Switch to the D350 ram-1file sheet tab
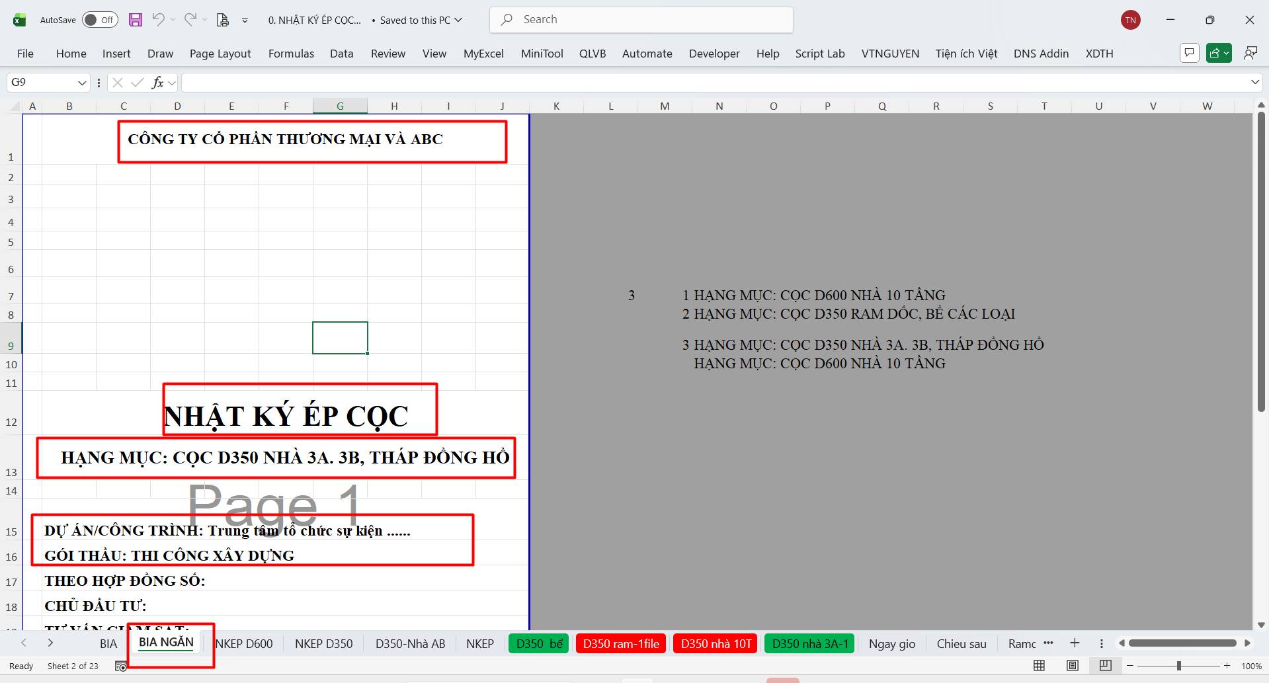Viewport: 1269px width, 683px height. [621, 643]
